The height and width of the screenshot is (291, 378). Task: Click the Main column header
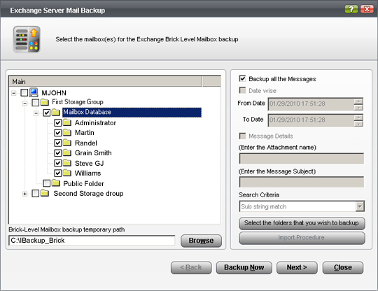click(106, 82)
